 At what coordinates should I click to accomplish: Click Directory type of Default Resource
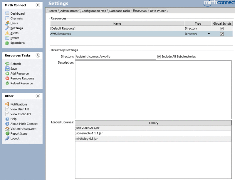click(197, 28)
